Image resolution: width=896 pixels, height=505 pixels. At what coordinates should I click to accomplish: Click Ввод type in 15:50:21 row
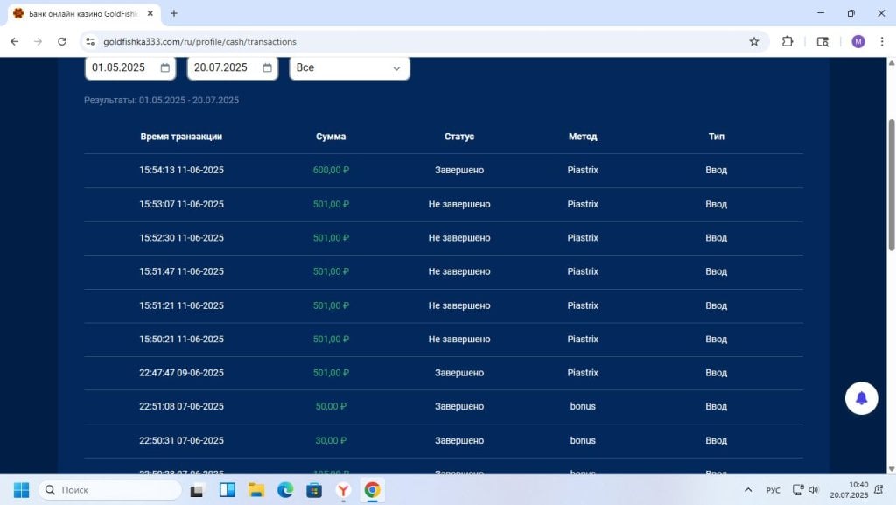click(716, 339)
